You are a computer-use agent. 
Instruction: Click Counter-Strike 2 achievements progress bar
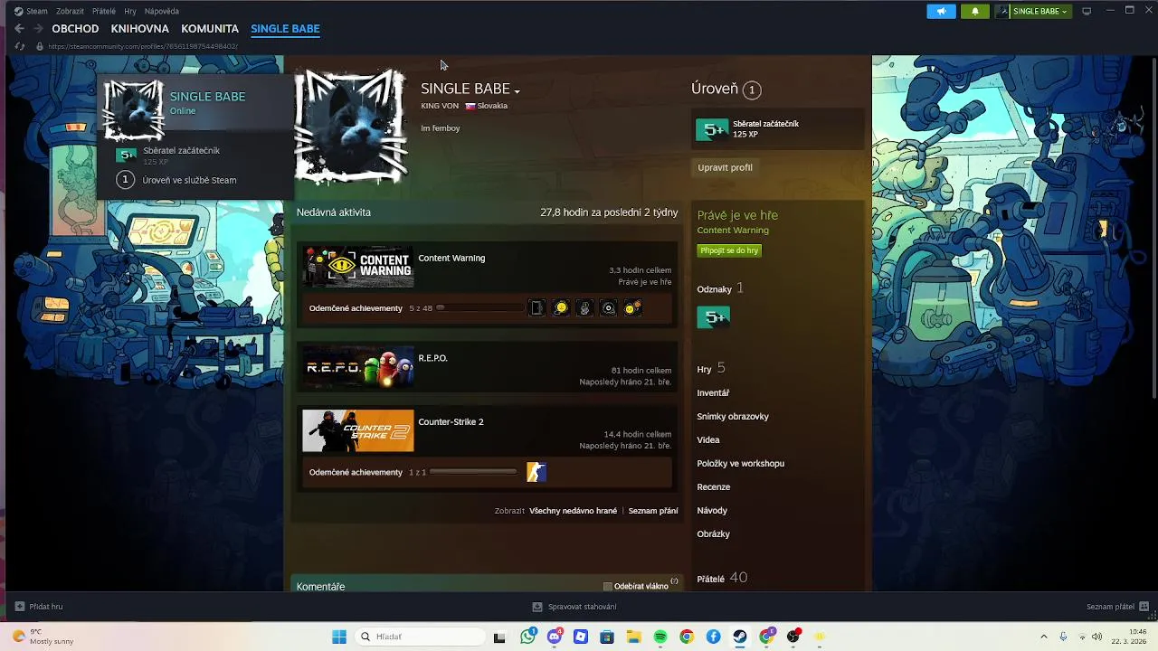pyautogui.click(x=473, y=472)
